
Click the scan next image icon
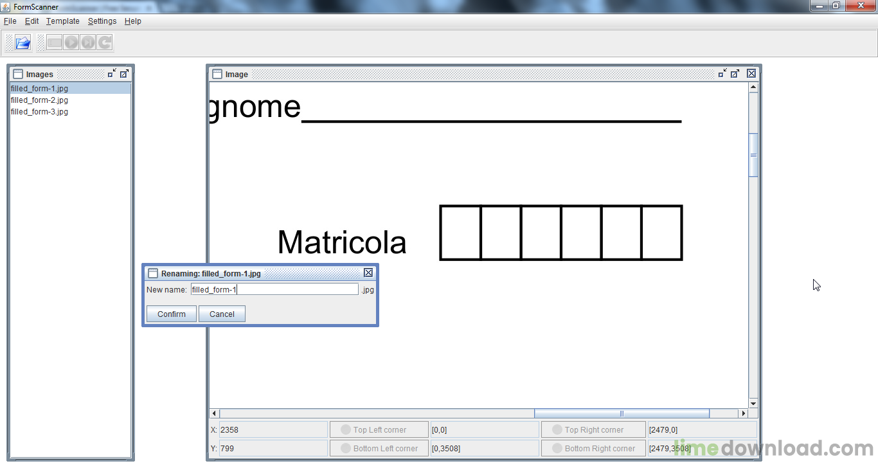coord(88,43)
